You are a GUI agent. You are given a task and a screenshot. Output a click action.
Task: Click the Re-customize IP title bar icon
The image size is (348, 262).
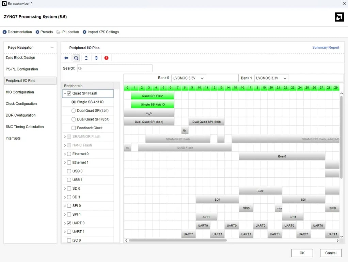click(4, 3)
